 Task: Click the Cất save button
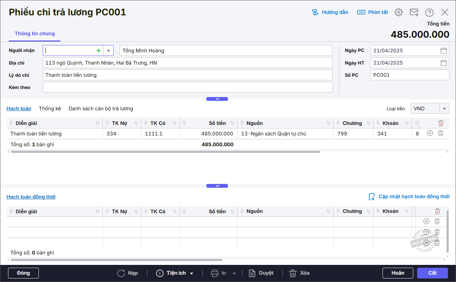tap(432, 273)
